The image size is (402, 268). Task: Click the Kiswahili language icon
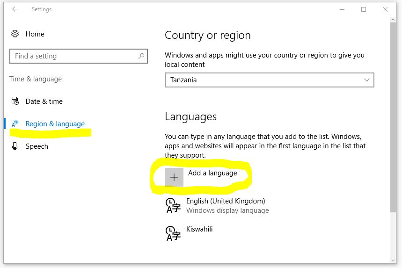pos(173,233)
